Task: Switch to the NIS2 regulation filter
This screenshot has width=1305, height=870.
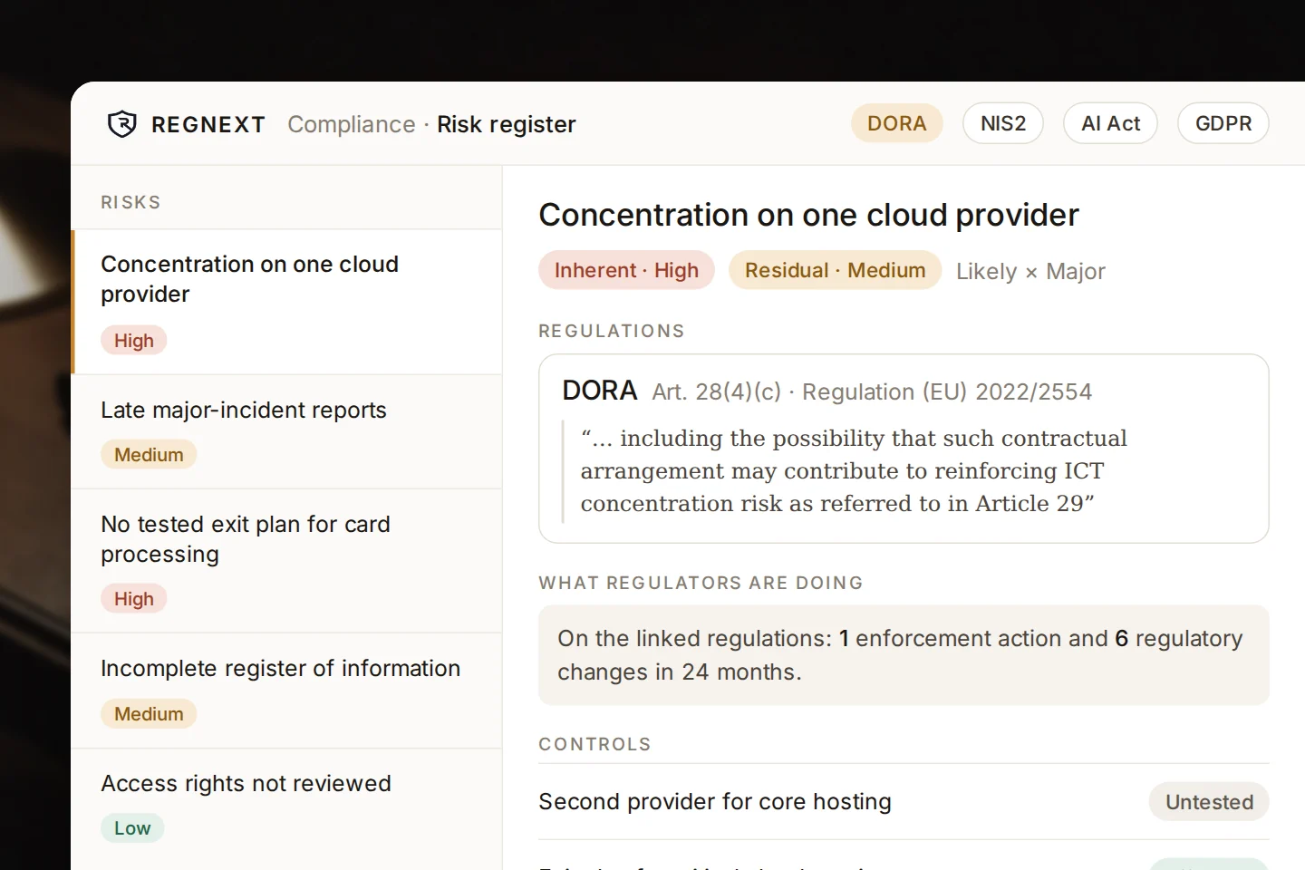Action: (1003, 123)
